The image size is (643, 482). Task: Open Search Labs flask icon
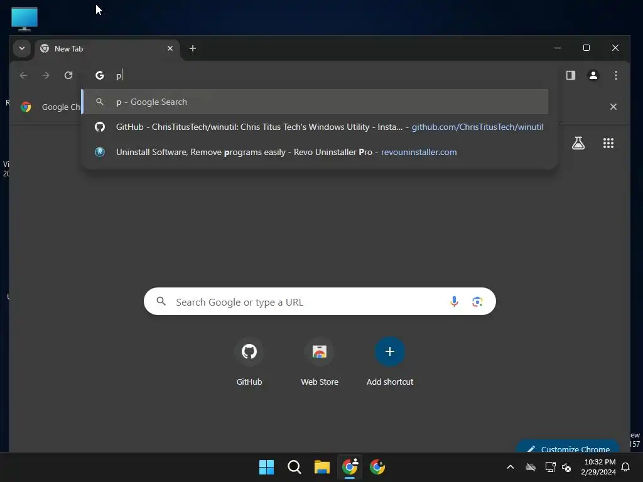pos(578,143)
